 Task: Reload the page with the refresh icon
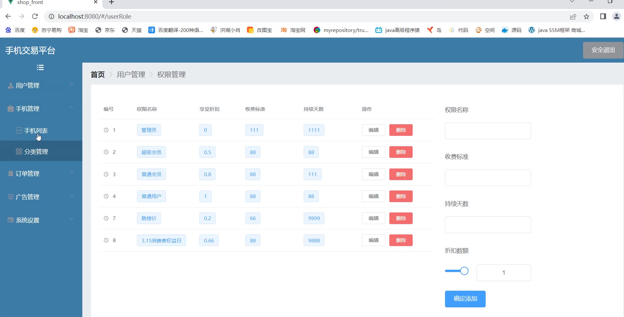coord(35,16)
